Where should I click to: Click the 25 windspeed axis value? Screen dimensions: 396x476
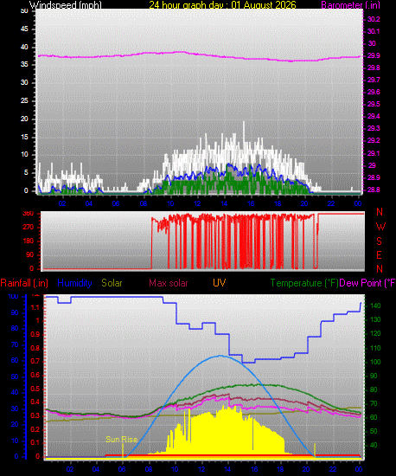[x=24, y=100]
